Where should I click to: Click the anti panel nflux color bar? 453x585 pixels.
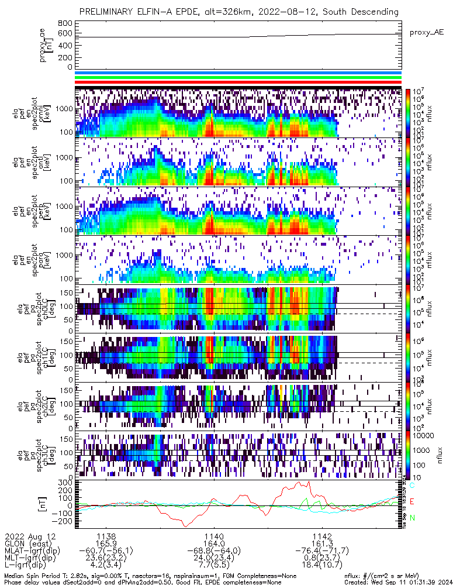tap(408, 162)
